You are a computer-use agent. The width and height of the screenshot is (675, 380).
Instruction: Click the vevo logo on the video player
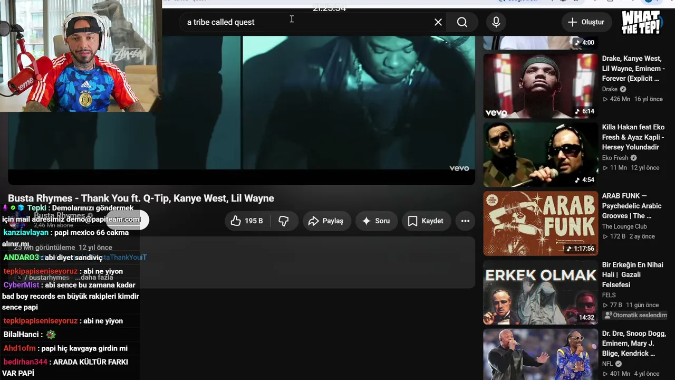(x=459, y=168)
